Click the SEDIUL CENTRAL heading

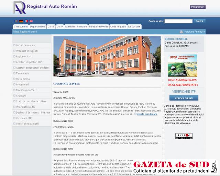click(x=176, y=39)
